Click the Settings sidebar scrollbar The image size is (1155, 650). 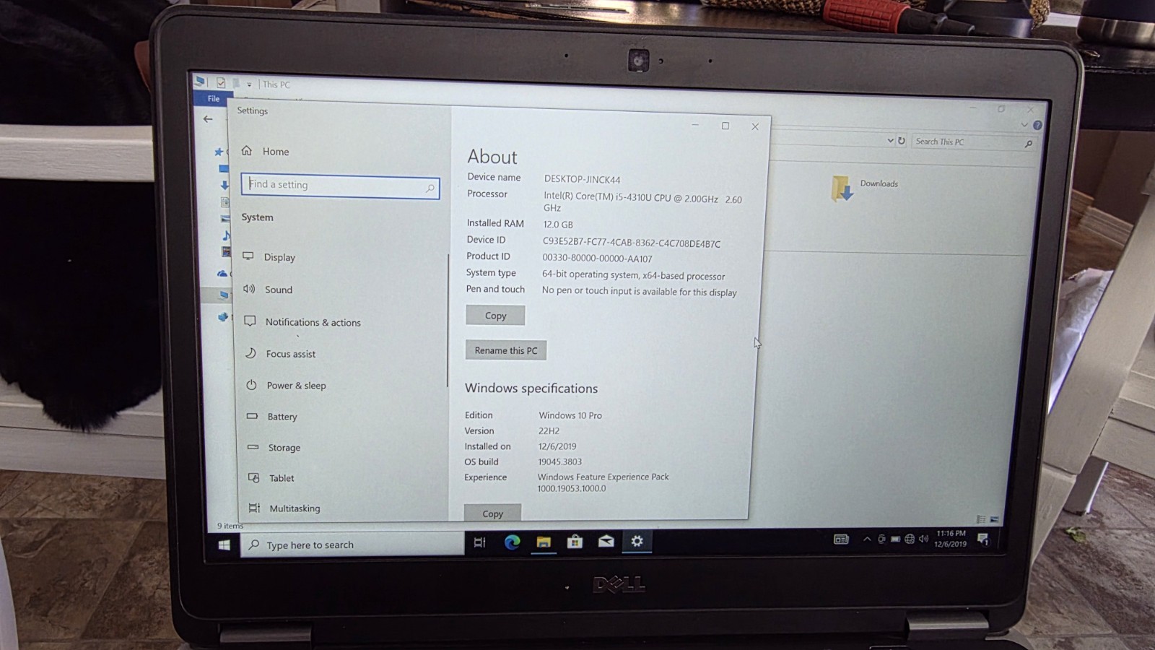tap(448, 320)
